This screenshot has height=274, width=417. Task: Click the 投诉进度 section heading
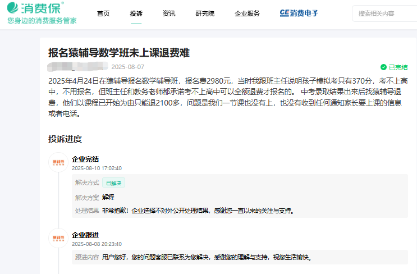[x=65, y=139]
